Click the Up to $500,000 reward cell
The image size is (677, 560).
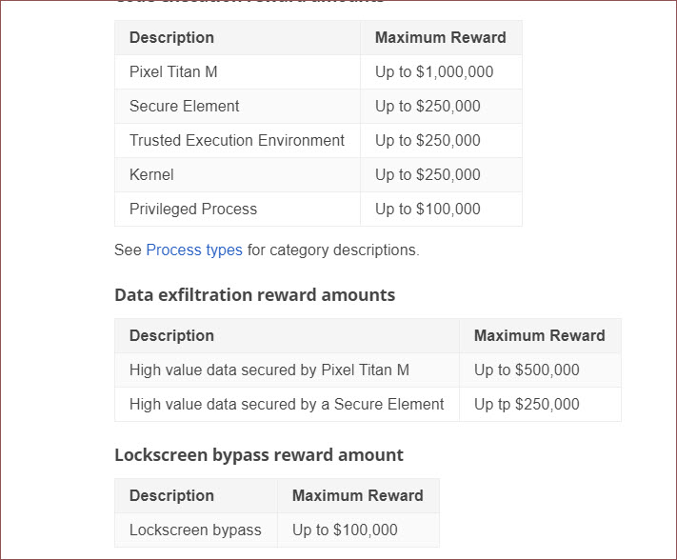[x=527, y=370]
